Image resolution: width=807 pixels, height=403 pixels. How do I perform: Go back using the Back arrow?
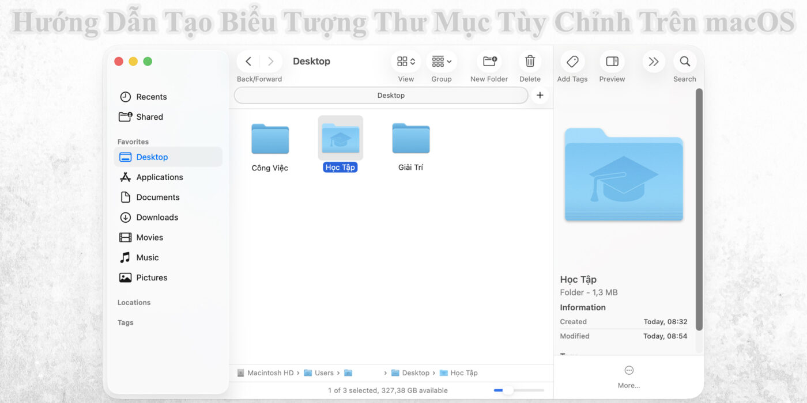coord(248,61)
